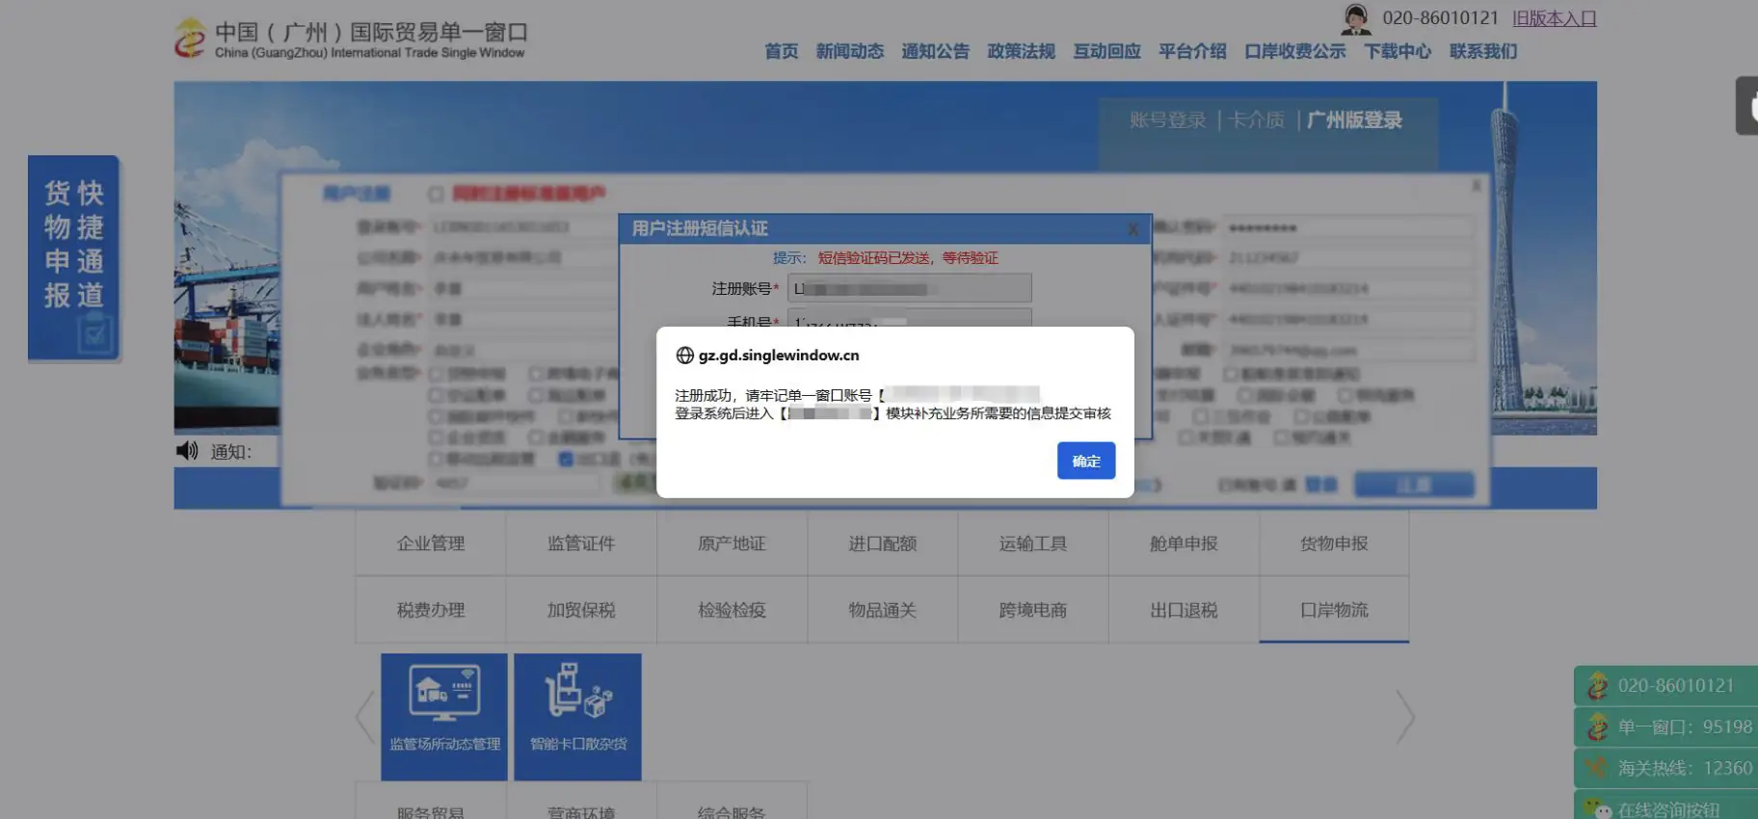
Task: Click the password field showing dots
Action: [x=1347, y=227]
